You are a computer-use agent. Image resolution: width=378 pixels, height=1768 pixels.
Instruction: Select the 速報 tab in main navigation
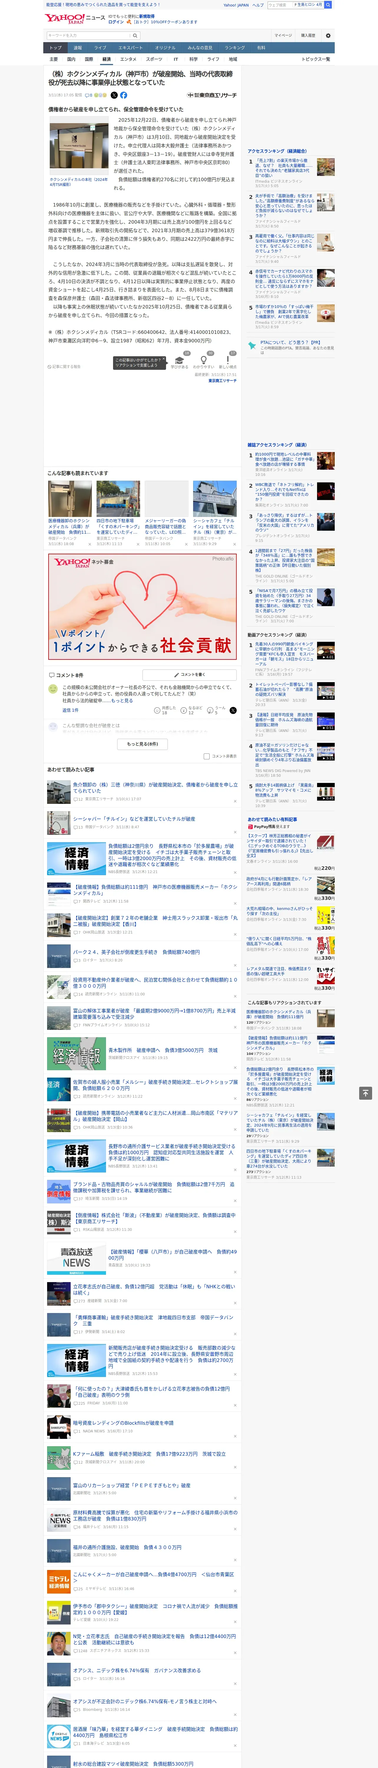tap(77, 48)
